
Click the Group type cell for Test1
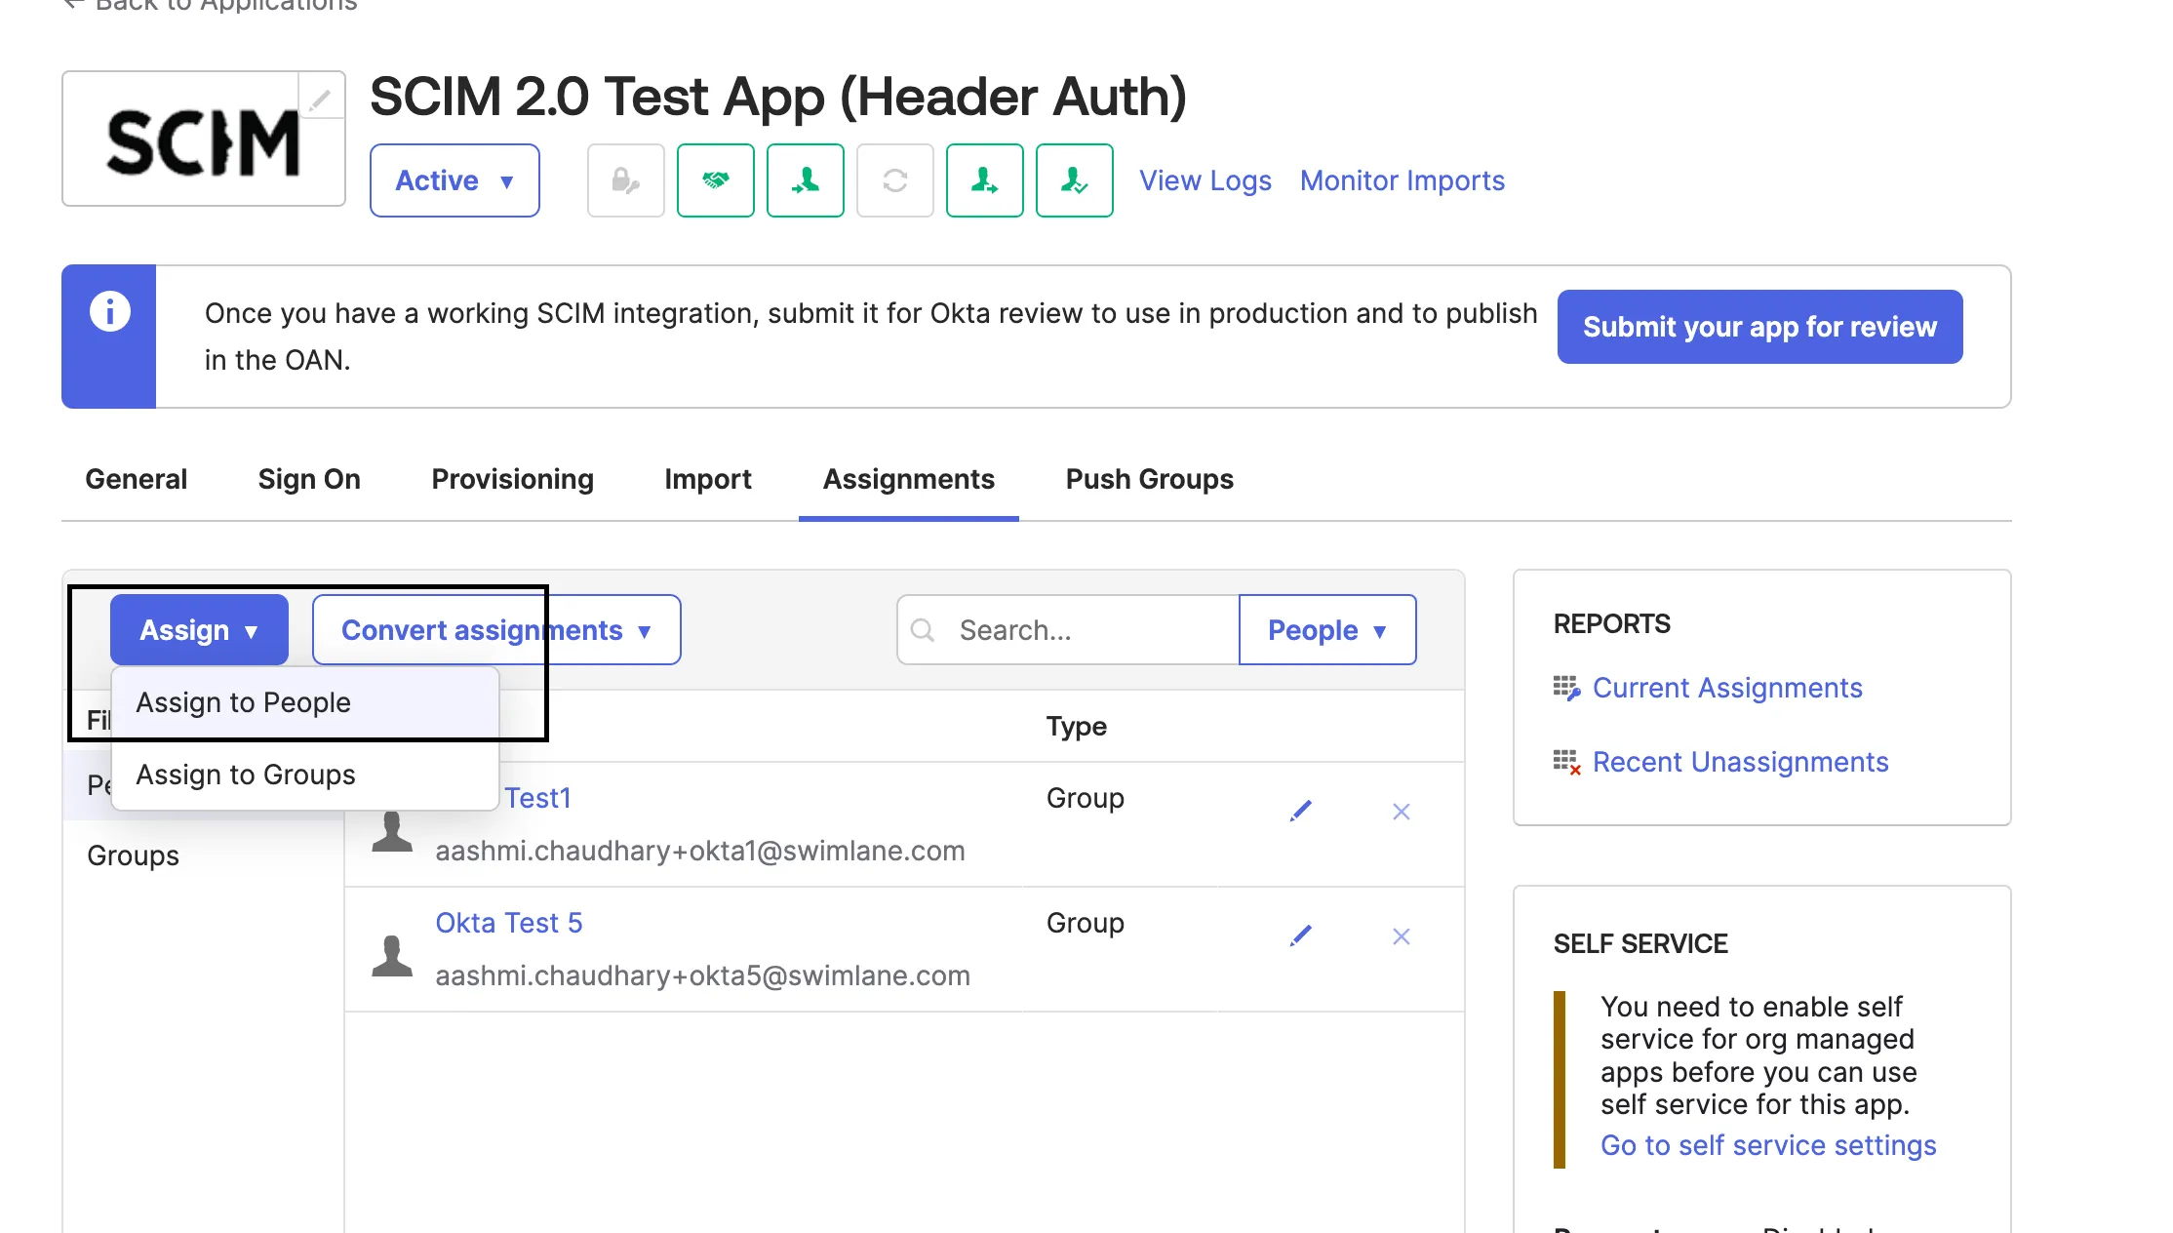1086,798
